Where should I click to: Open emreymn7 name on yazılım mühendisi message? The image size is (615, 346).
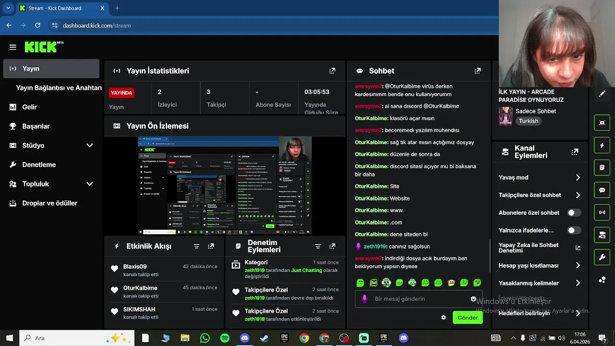(x=368, y=130)
